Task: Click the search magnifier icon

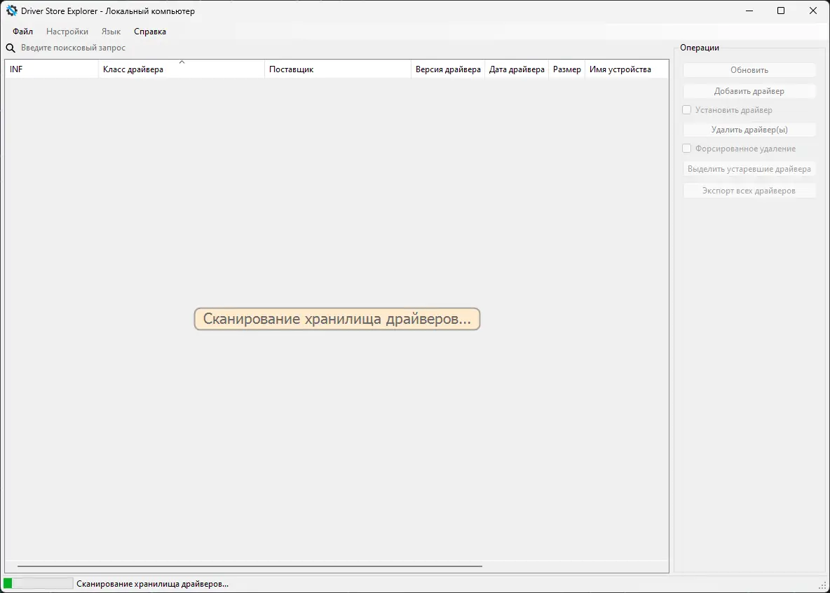Action: [x=10, y=48]
